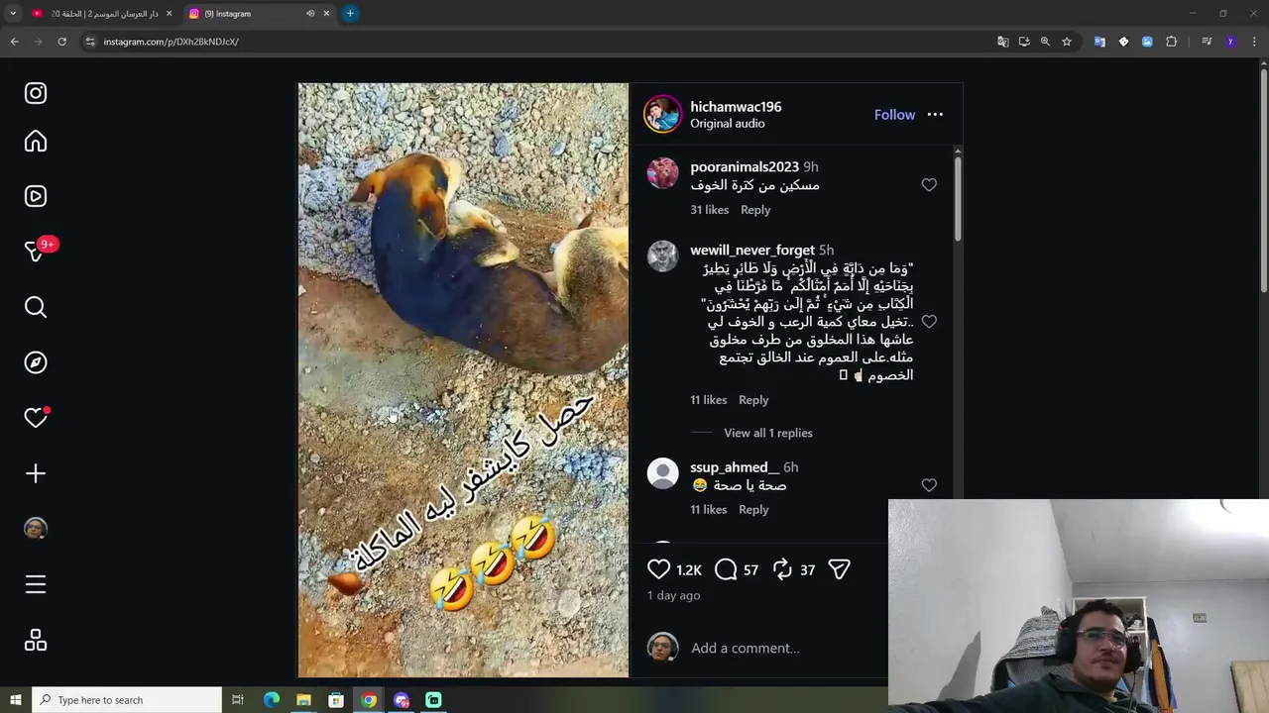This screenshot has width=1269, height=713.
Task: Open Explore compass icon
Action: 36,362
